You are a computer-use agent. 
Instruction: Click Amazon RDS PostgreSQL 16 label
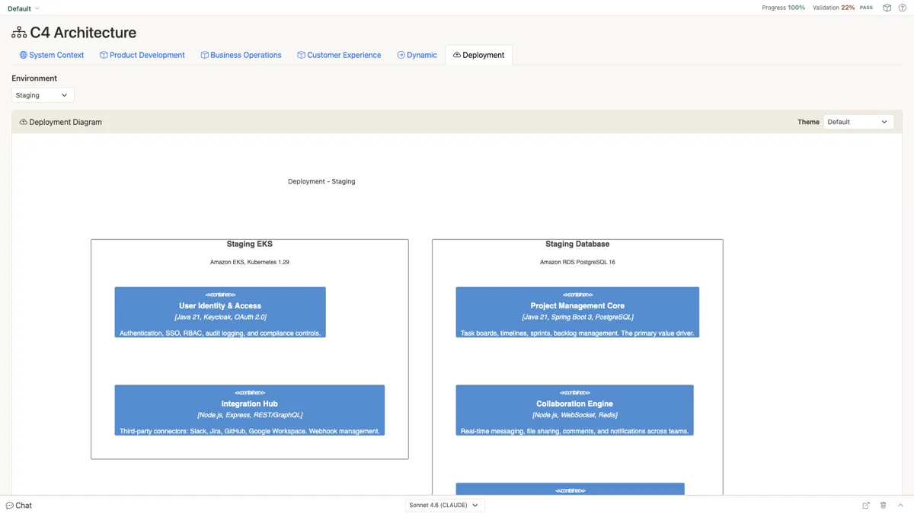tap(577, 262)
